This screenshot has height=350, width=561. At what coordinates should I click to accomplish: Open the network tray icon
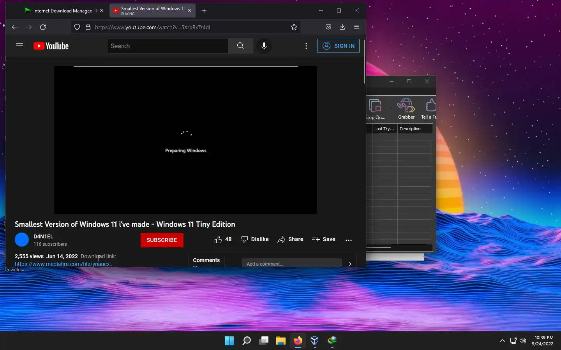click(x=513, y=341)
